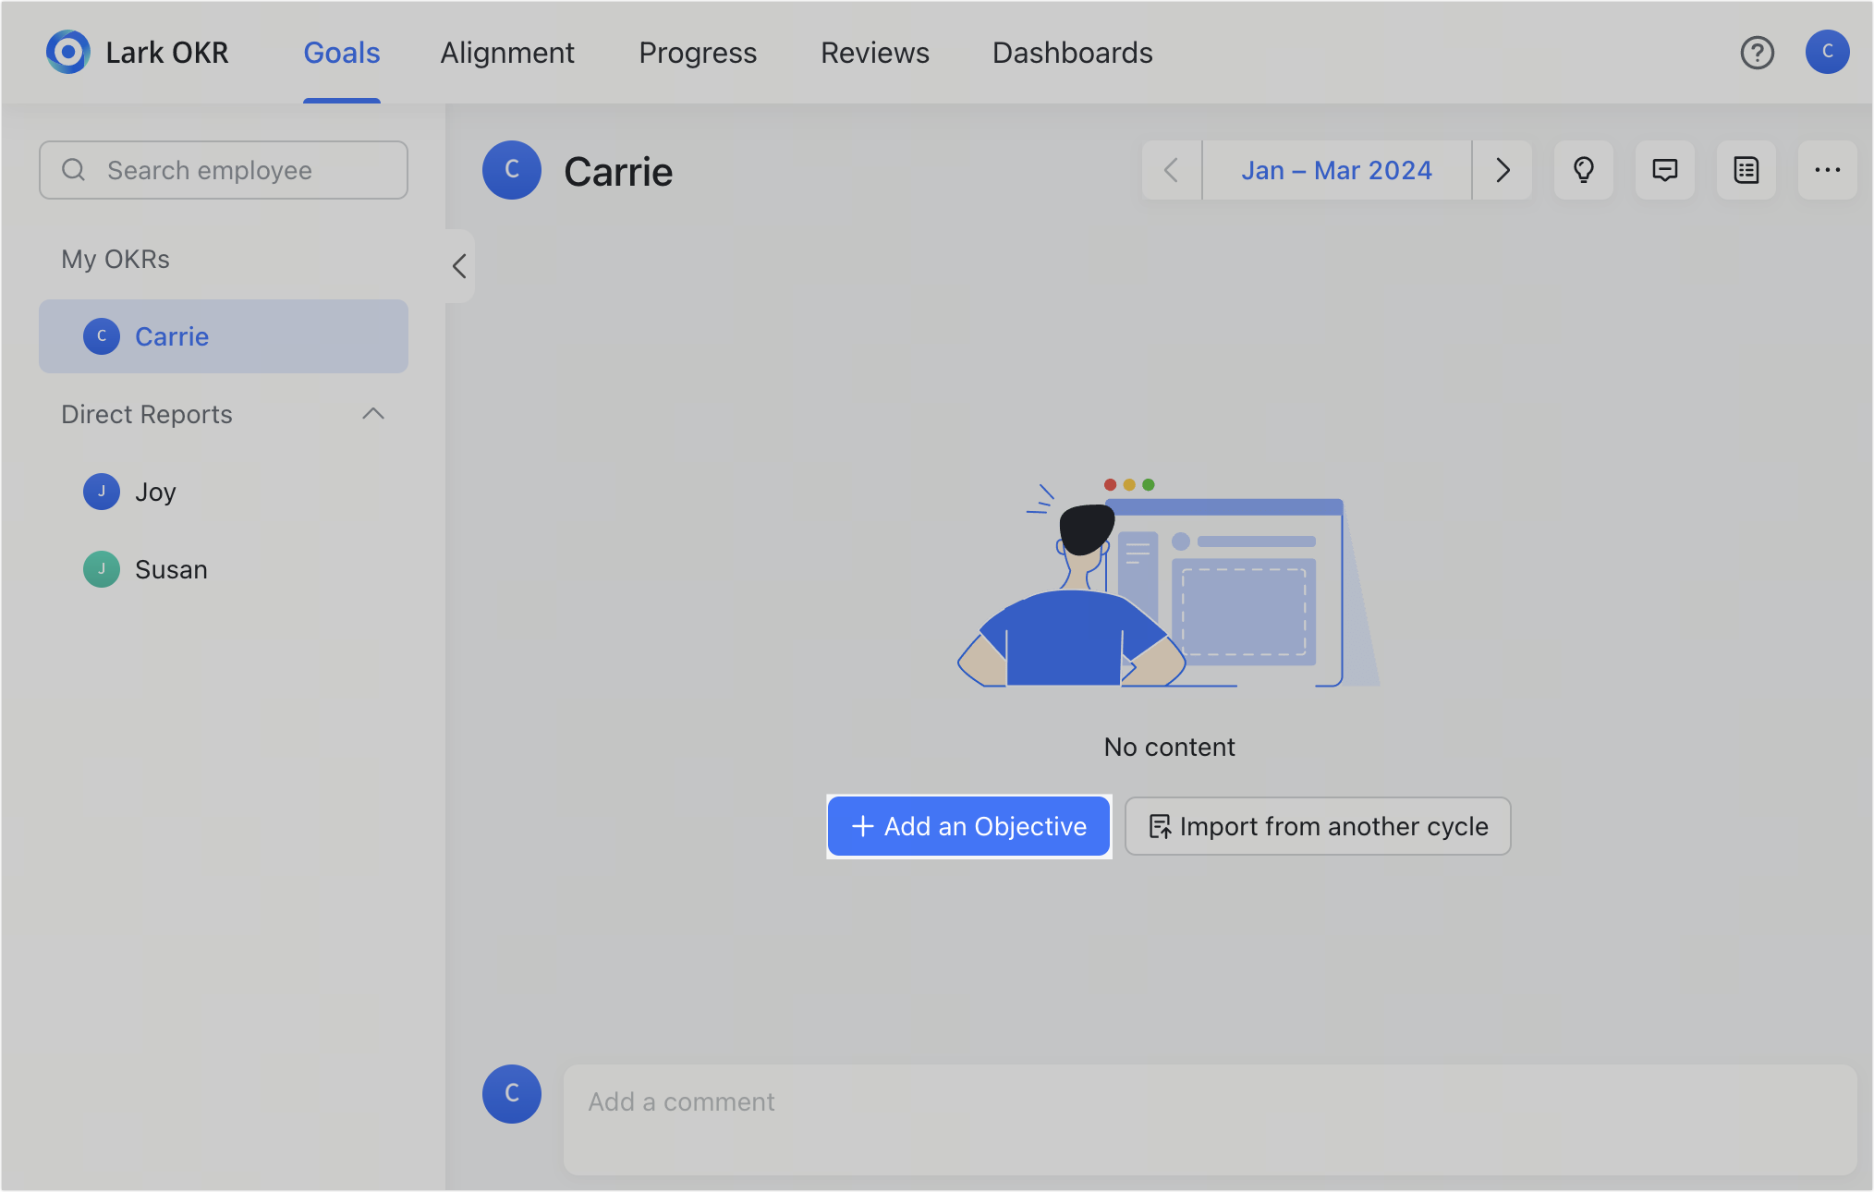The height and width of the screenshot is (1192, 1874).
Task: Select Joy under Direct Reports
Action: [154, 492]
